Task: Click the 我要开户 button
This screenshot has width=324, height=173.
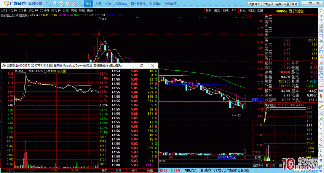Action: click(x=255, y=4)
